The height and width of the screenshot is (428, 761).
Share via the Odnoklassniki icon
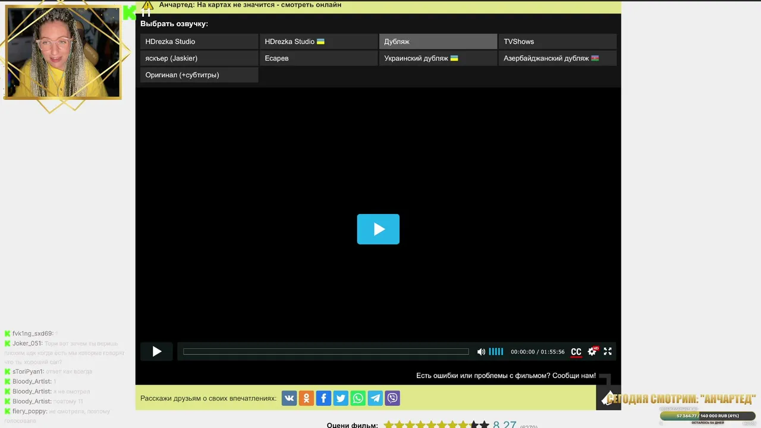coord(307,398)
